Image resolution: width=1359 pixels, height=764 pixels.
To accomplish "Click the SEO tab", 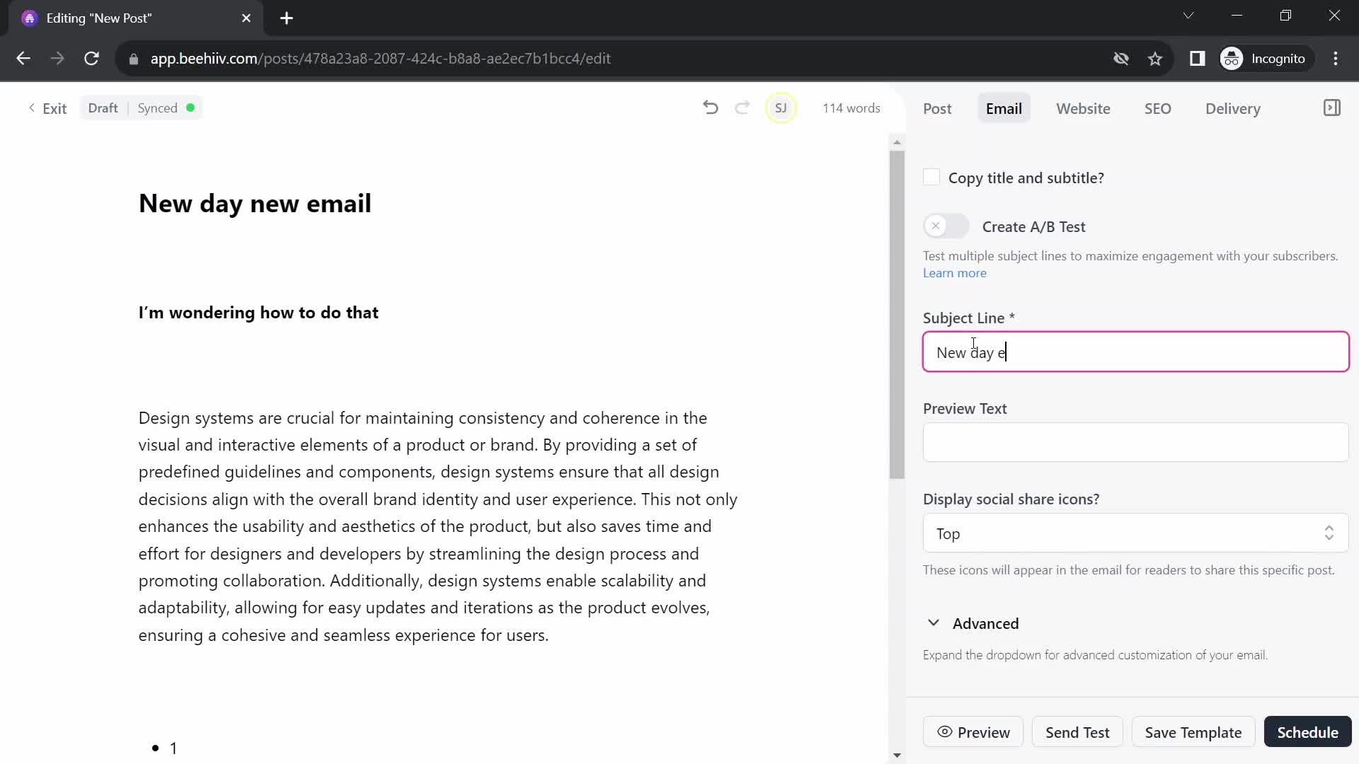I will pos(1157,108).
